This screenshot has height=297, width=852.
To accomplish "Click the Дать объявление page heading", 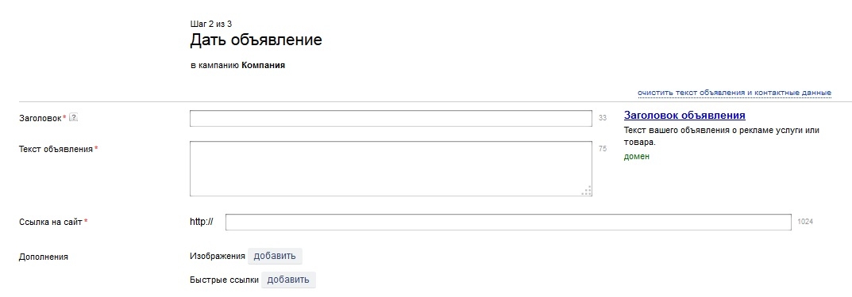I will click(x=256, y=40).
